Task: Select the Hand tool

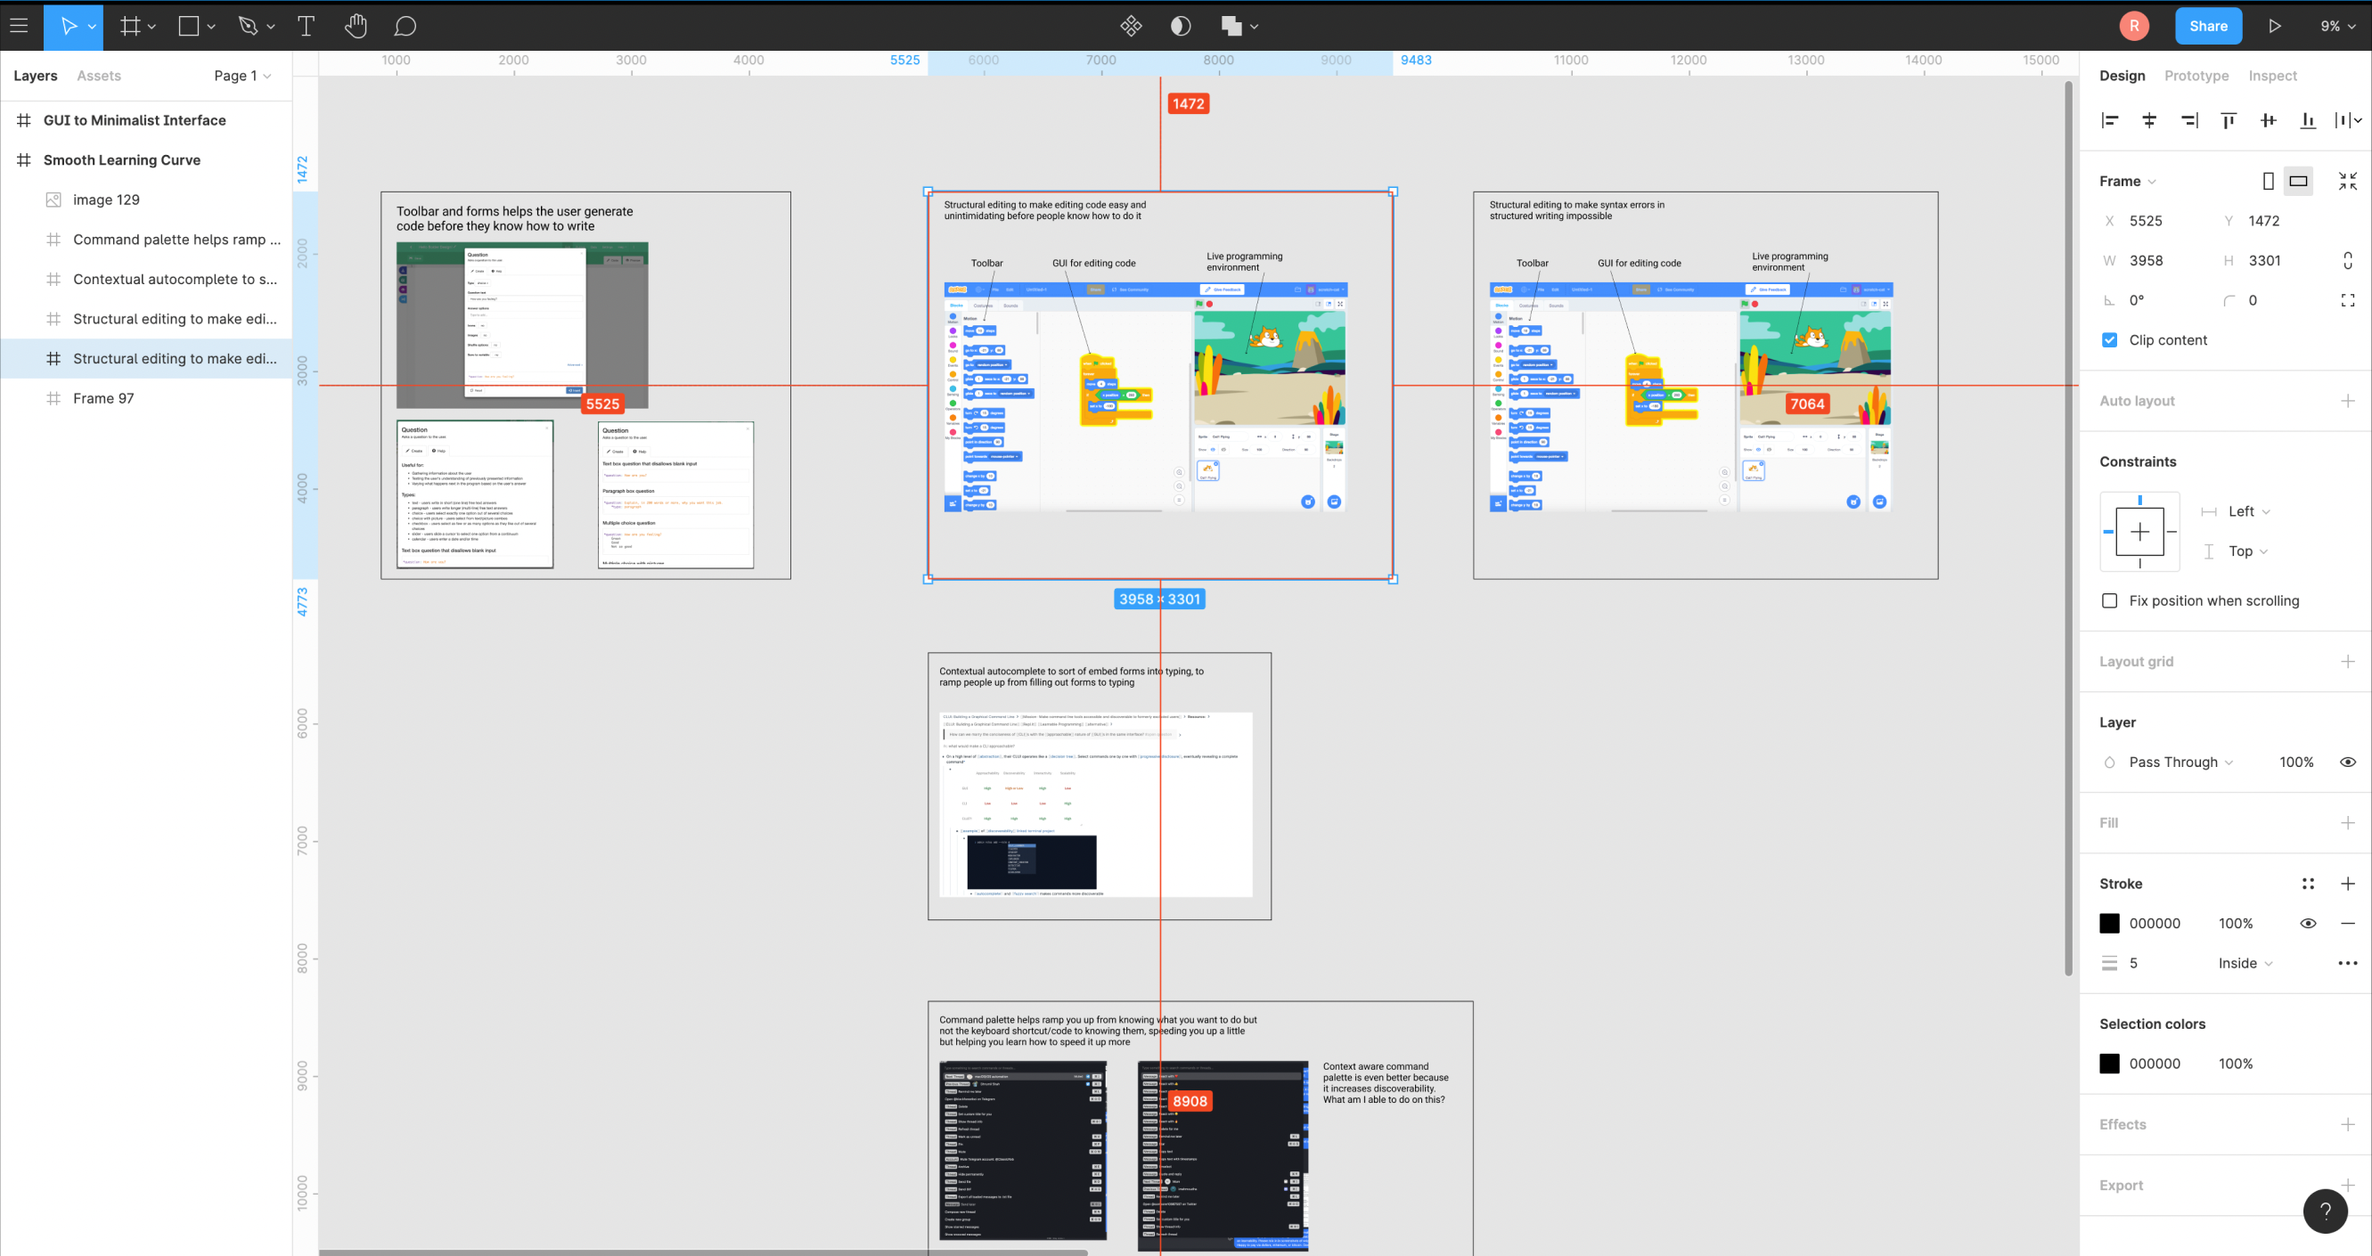Action: [x=356, y=26]
